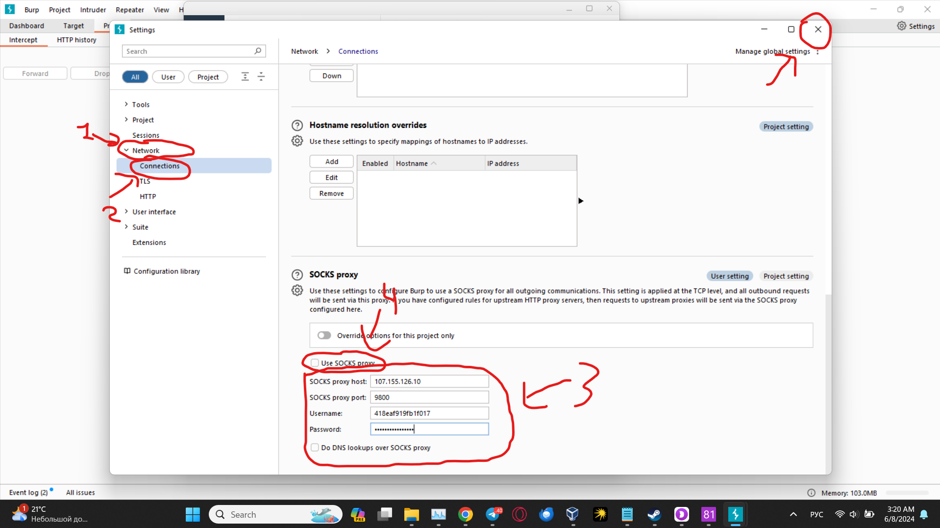Switch to the Dashboard tab
This screenshot has height=528, width=940.
tap(26, 25)
